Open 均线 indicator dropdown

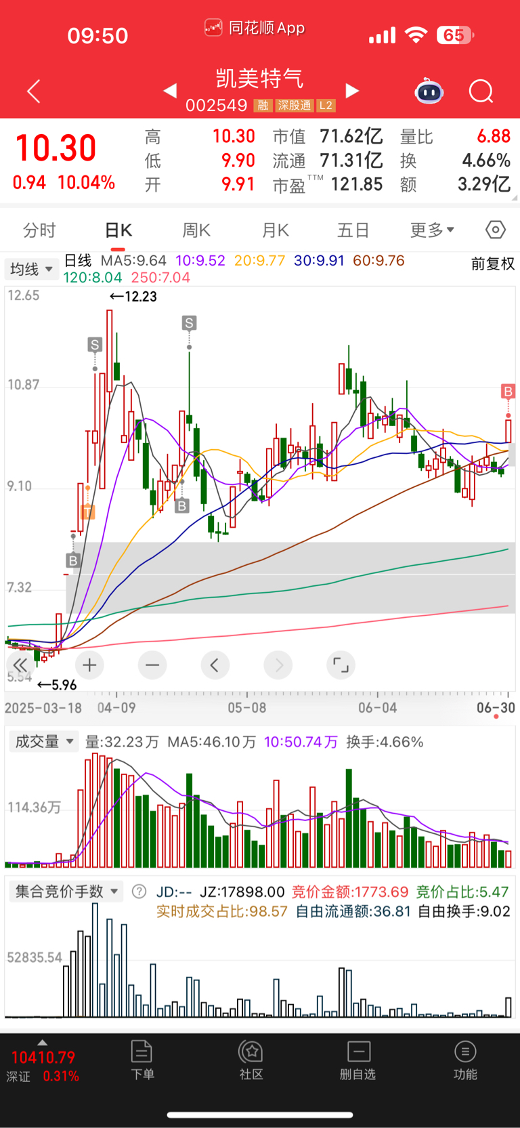pyautogui.click(x=31, y=269)
